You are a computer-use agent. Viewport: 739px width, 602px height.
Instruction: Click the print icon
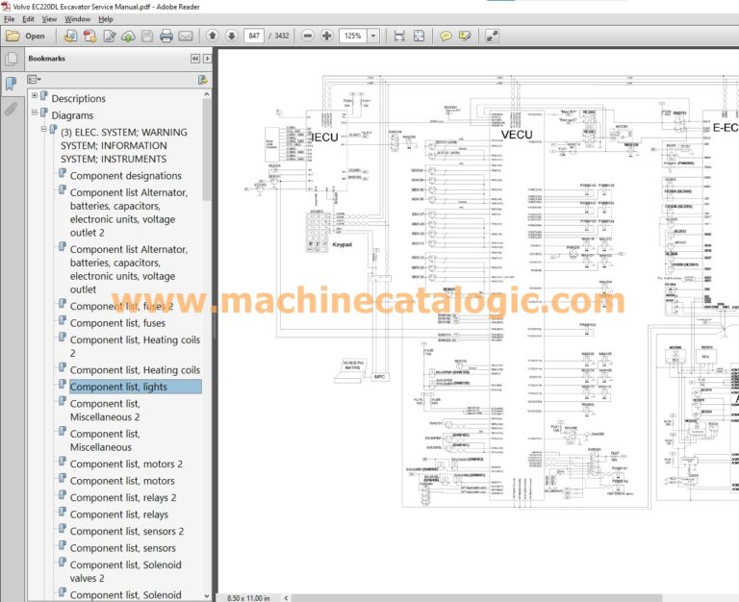tap(166, 36)
